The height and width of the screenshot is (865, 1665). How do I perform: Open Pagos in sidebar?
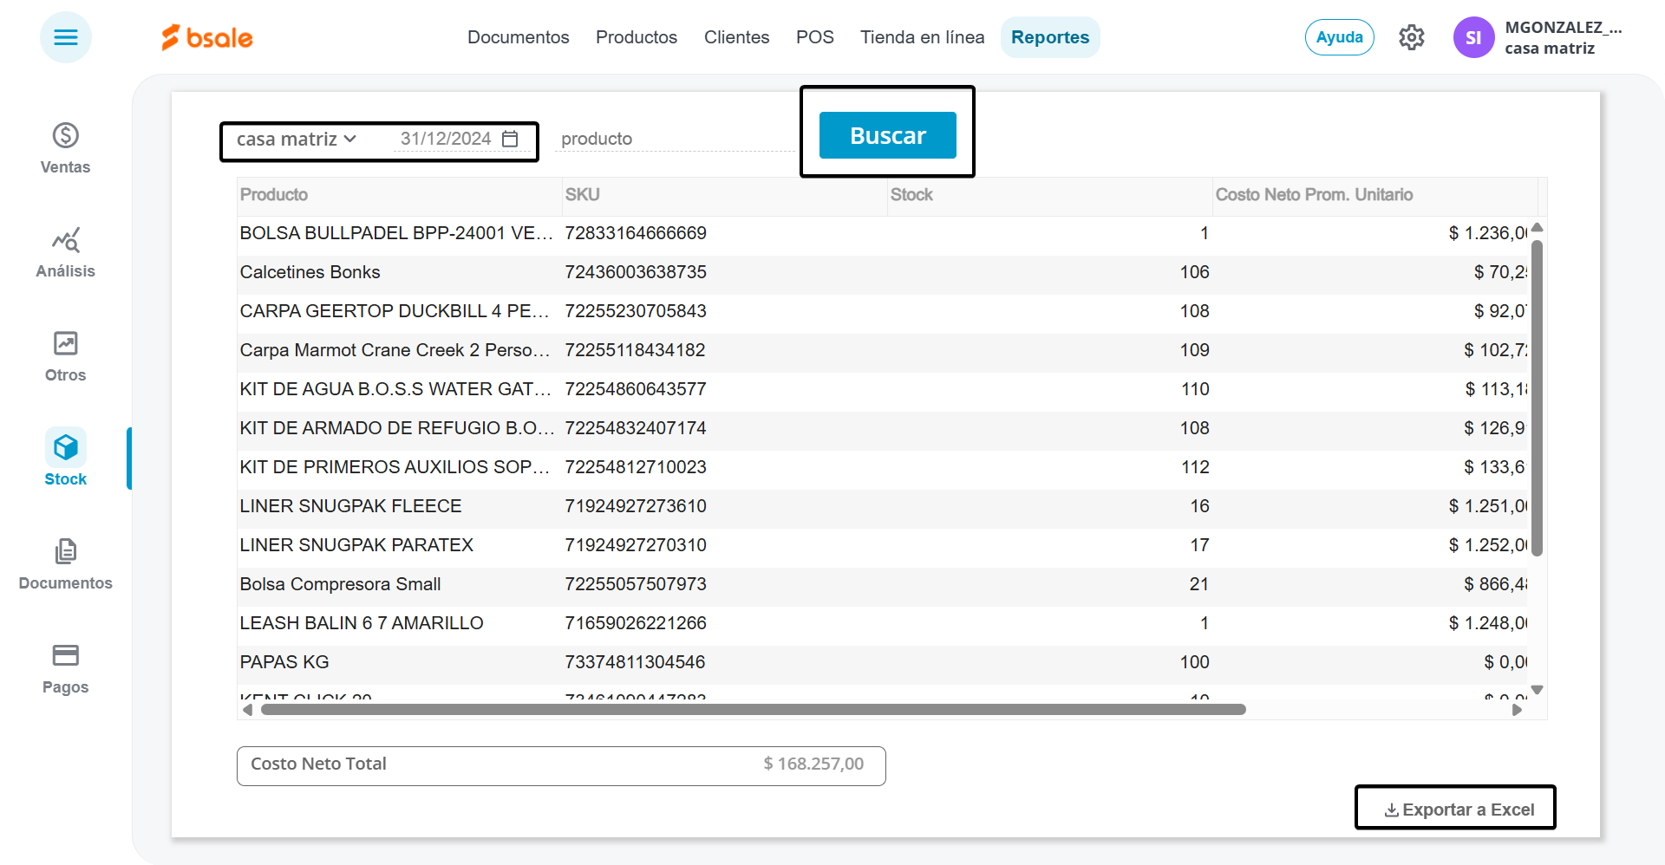tap(66, 668)
